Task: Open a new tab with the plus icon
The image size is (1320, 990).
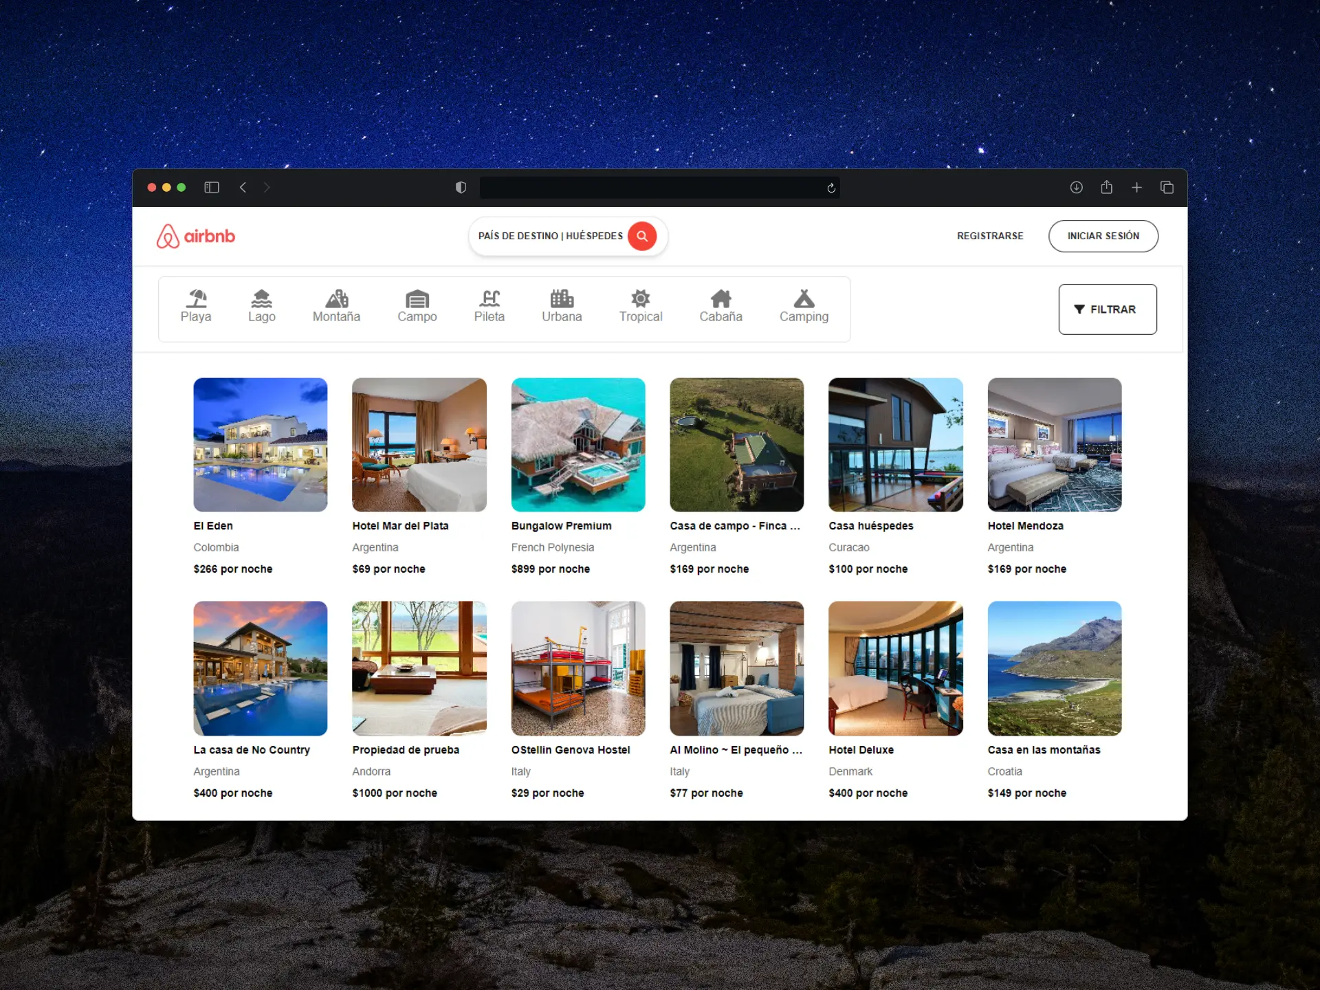Action: 1137,187
